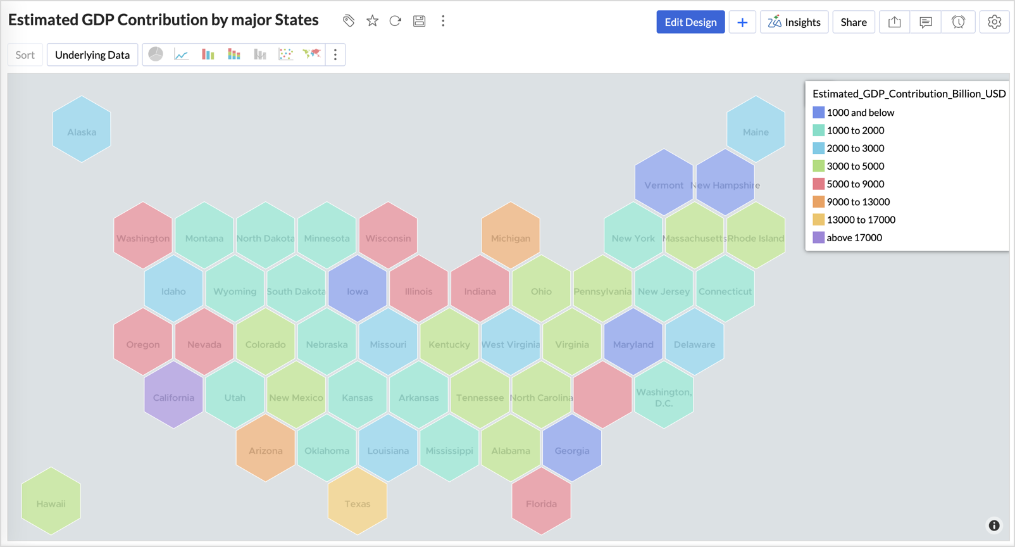
Task: Toggle the 'above 17000' legend swatch
Action: click(818, 237)
